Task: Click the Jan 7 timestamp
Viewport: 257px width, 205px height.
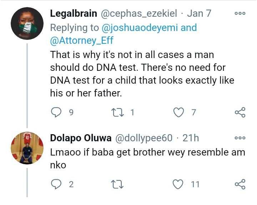Action: 199,14
